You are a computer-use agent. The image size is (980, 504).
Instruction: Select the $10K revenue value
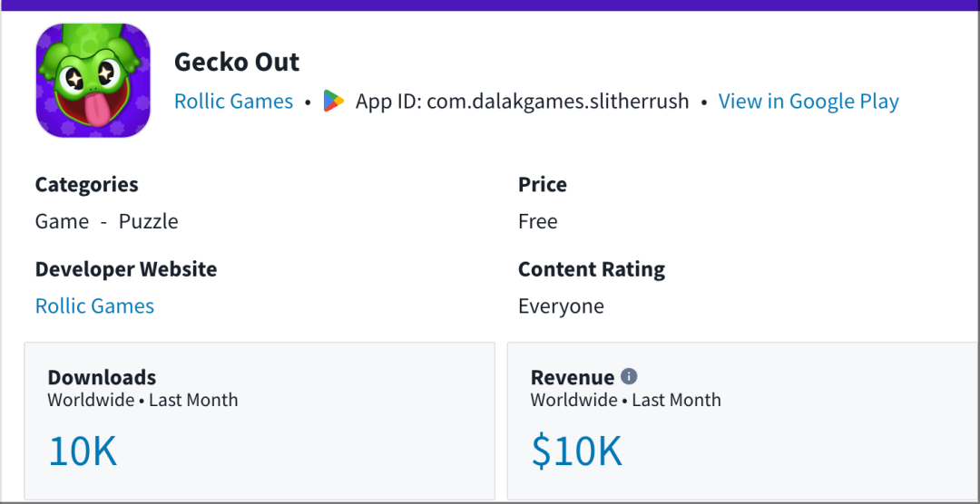577,451
